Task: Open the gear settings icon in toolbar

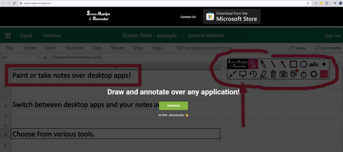Action: click(x=314, y=74)
